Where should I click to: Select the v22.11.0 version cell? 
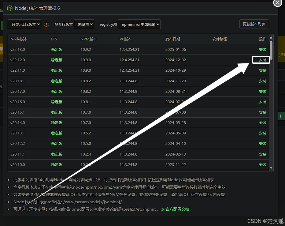(x=18, y=70)
